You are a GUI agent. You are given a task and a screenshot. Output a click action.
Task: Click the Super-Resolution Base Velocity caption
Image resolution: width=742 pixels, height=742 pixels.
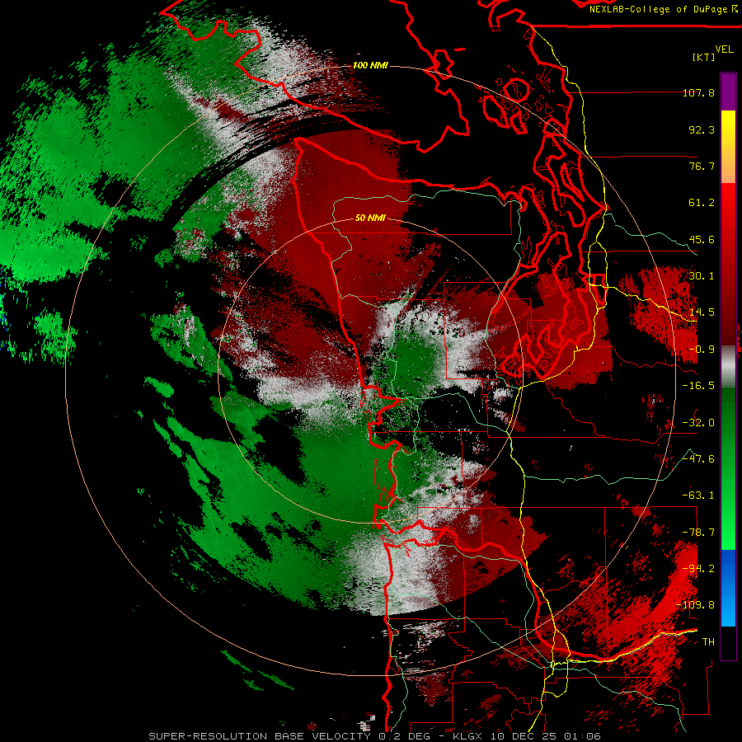pyautogui.click(x=375, y=736)
